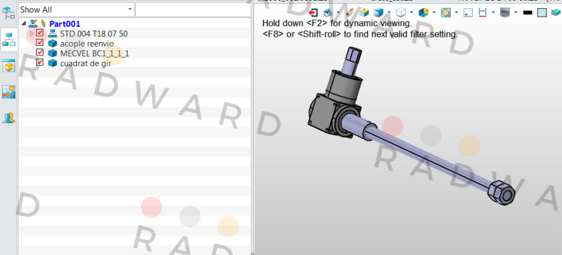This screenshot has height=255, width=562.
Task: Select the solid blue shaded cube icon
Action: (378, 13)
